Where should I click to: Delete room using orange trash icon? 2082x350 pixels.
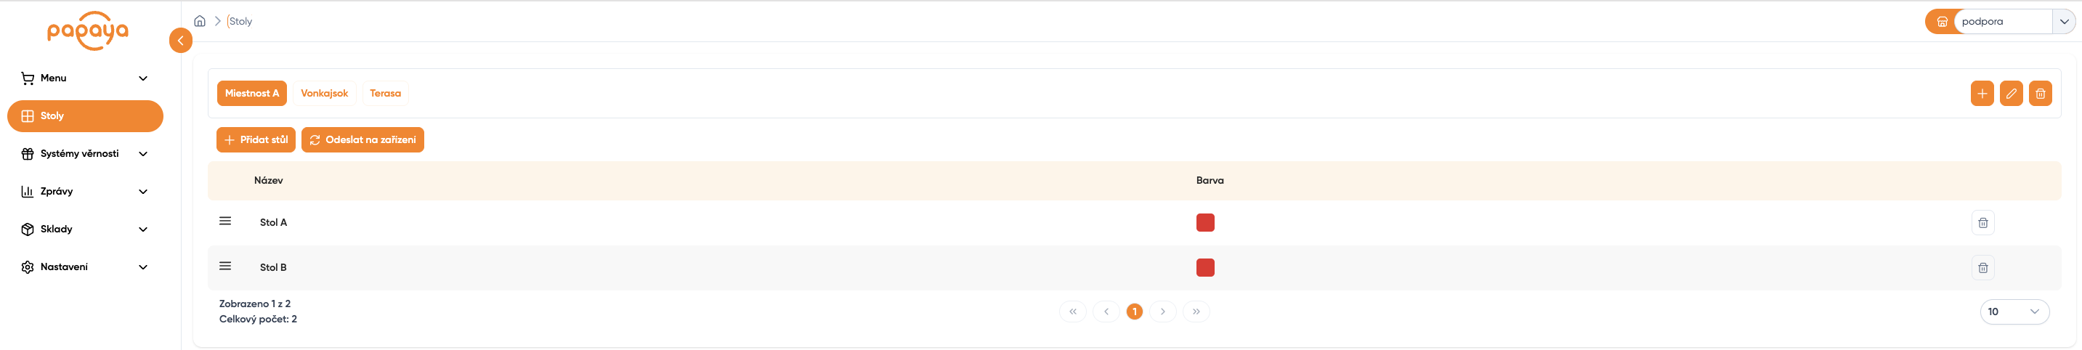point(2040,94)
